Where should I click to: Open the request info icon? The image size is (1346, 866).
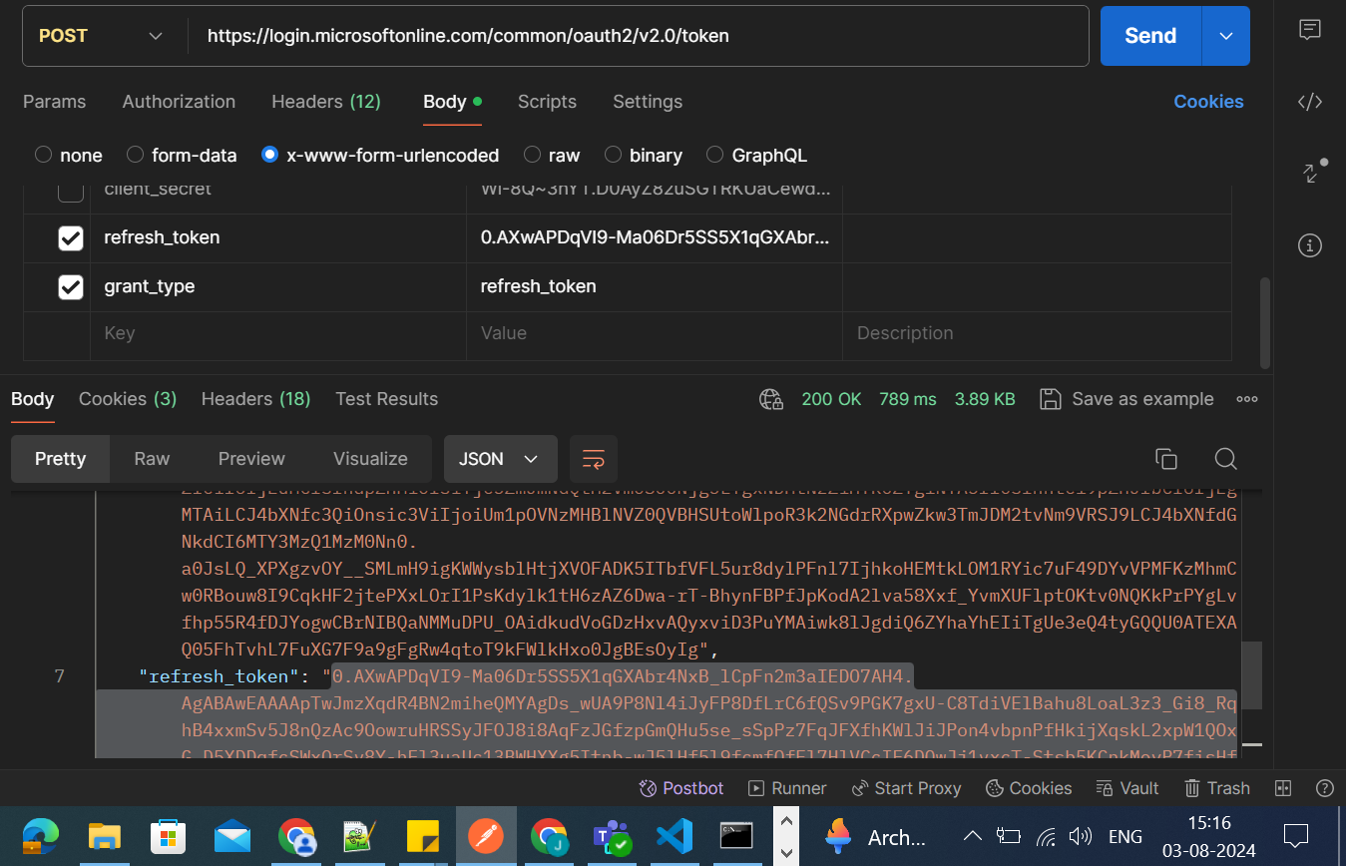(1310, 244)
